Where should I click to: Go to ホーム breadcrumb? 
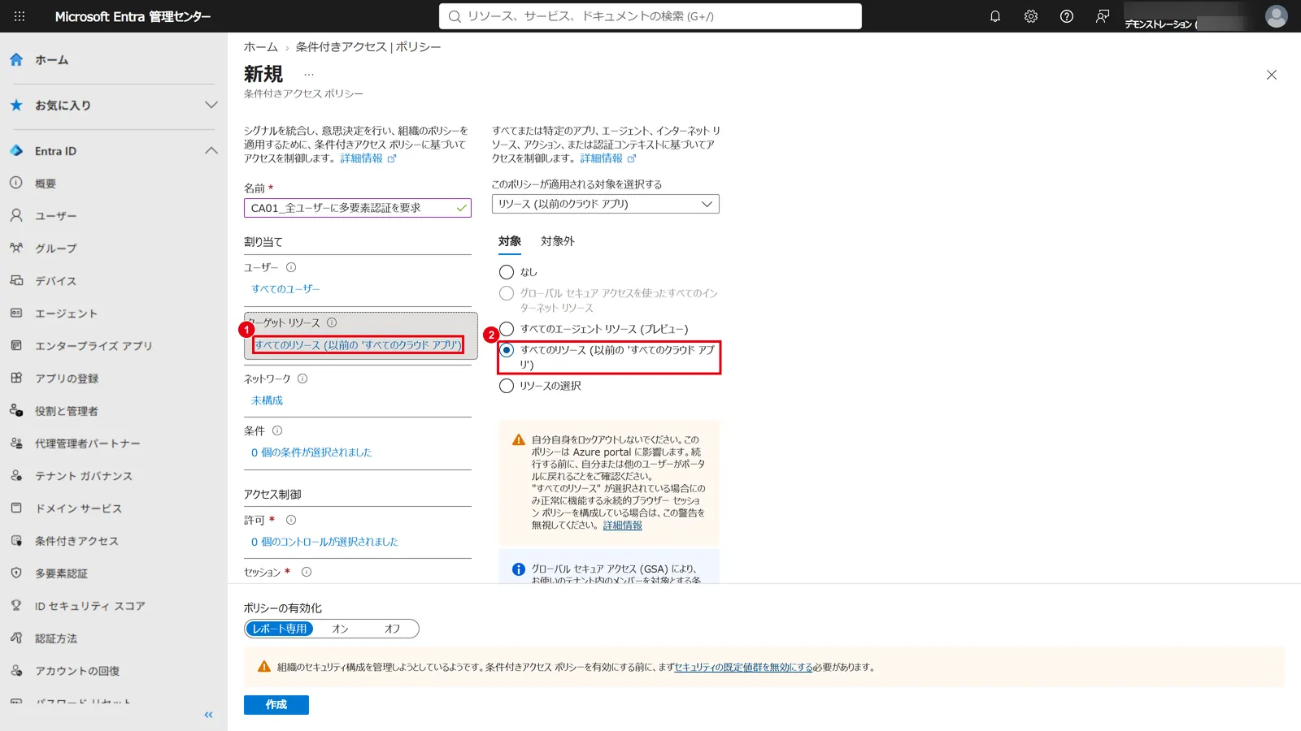pyautogui.click(x=261, y=47)
